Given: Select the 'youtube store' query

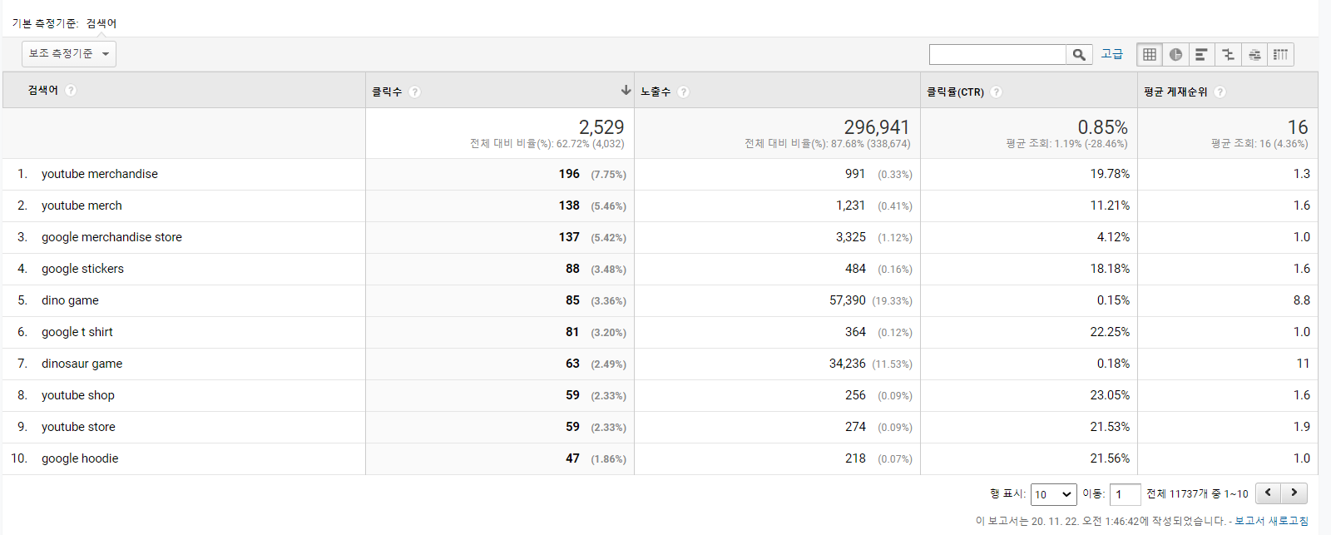Looking at the screenshot, I should coord(78,427).
